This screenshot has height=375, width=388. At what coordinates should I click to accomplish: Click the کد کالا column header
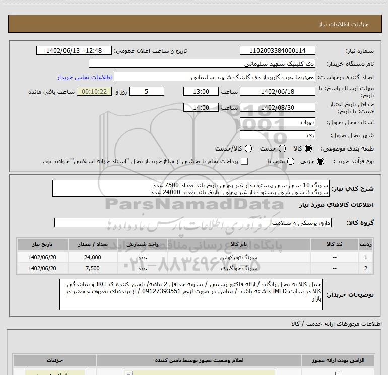click(x=334, y=244)
